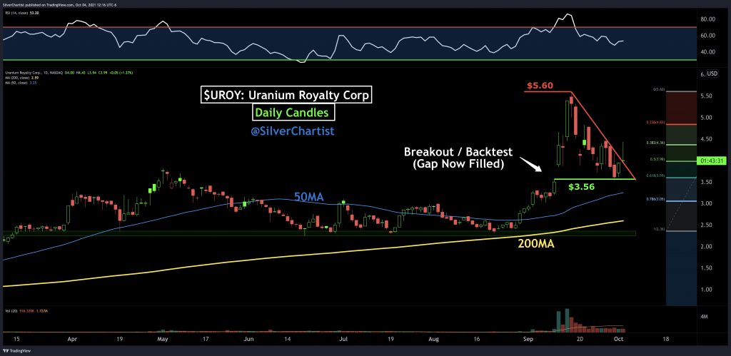Image resolution: width=731 pixels, height=356 pixels.
Task: Click the Jun label on time axis
Action: click(249, 340)
